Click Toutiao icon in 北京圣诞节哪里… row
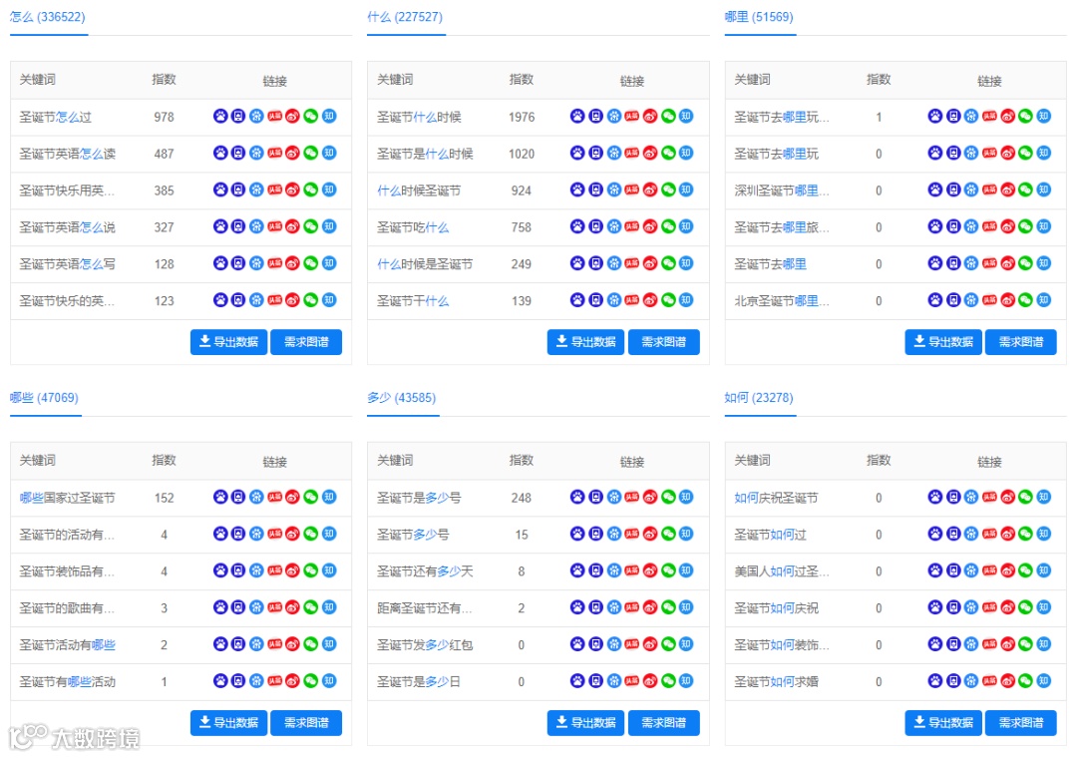Image resolution: width=1077 pixels, height=758 pixels. coord(989,299)
